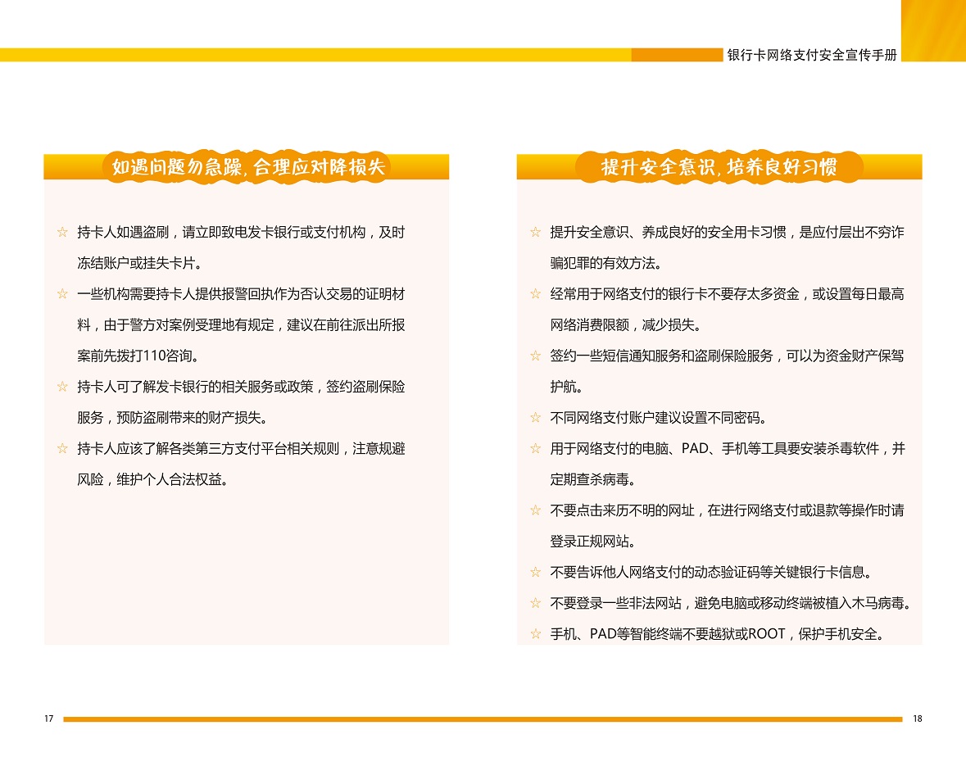This screenshot has width=966, height=757.
Task: Click the star bullet before '手机、PAD等智能终端'
Action: click(x=535, y=633)
